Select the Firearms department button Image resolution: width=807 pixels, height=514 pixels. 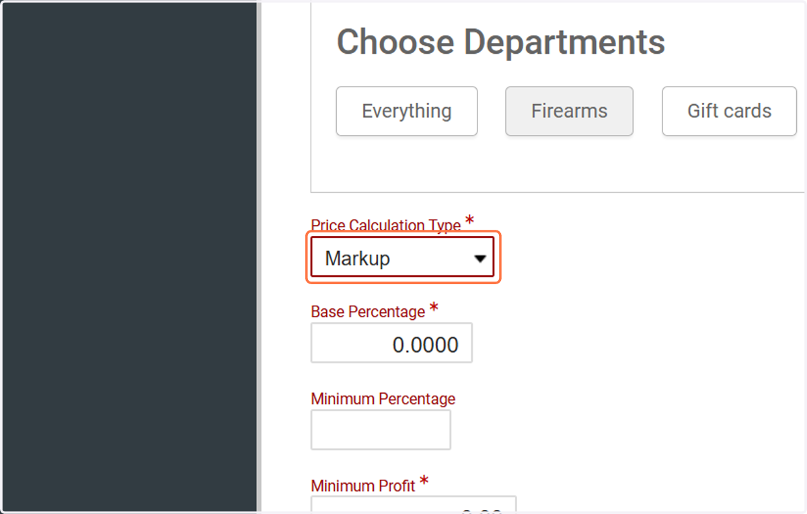click(570, 111)
